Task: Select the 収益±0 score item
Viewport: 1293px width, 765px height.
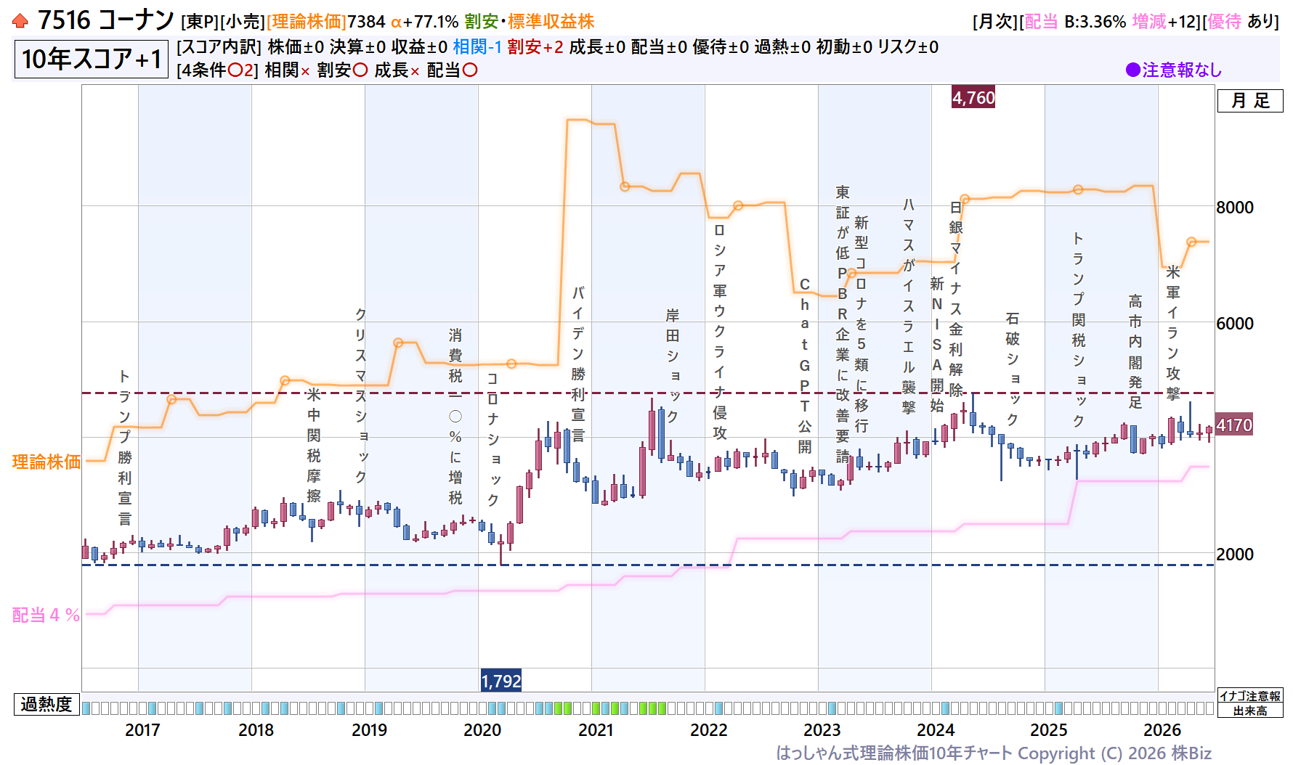Action: pyautogui.click(x=419, y=47)
